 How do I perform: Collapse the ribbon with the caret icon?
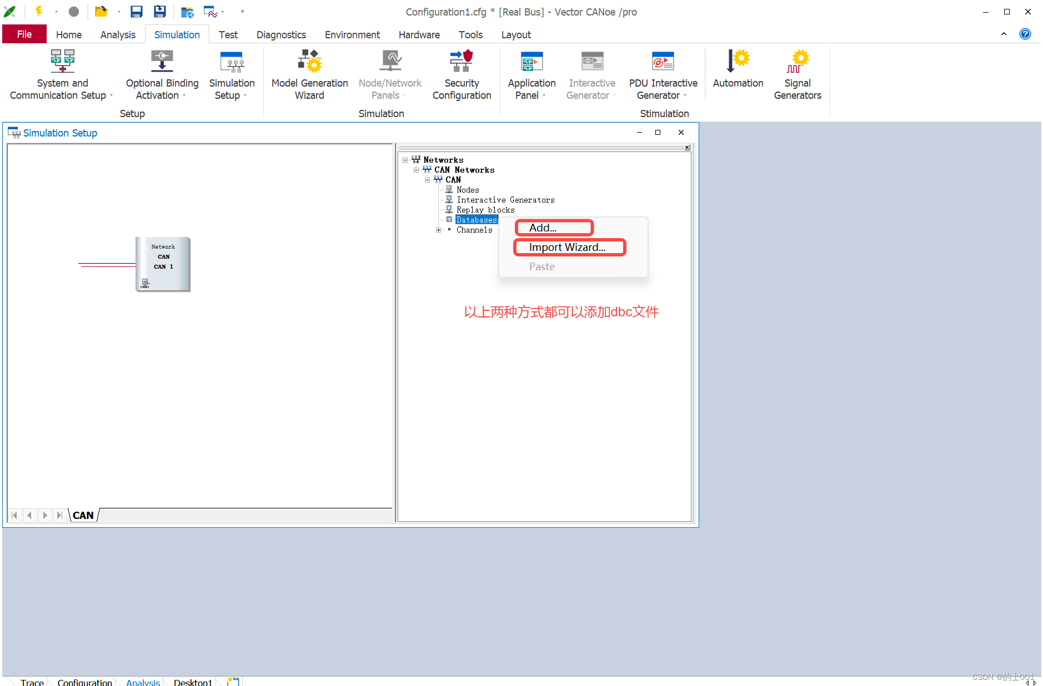1004,34
